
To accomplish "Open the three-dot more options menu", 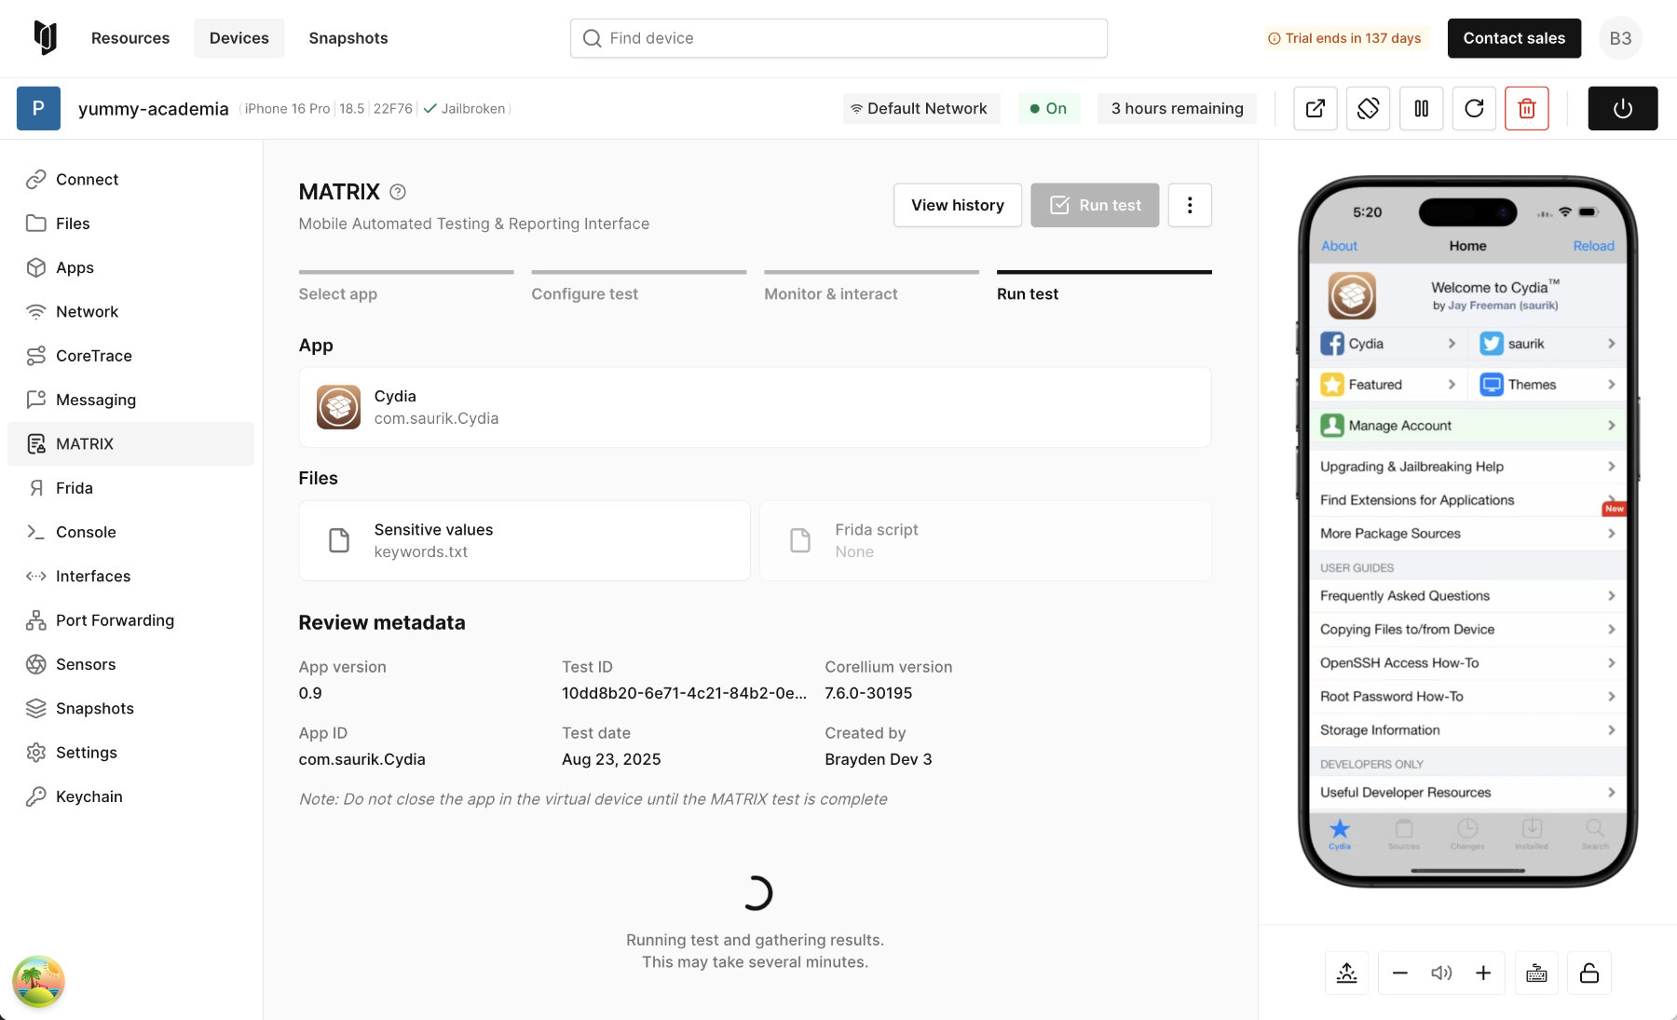I will pos(1190,205).
